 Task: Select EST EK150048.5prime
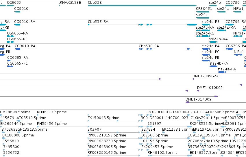(114, 121)
